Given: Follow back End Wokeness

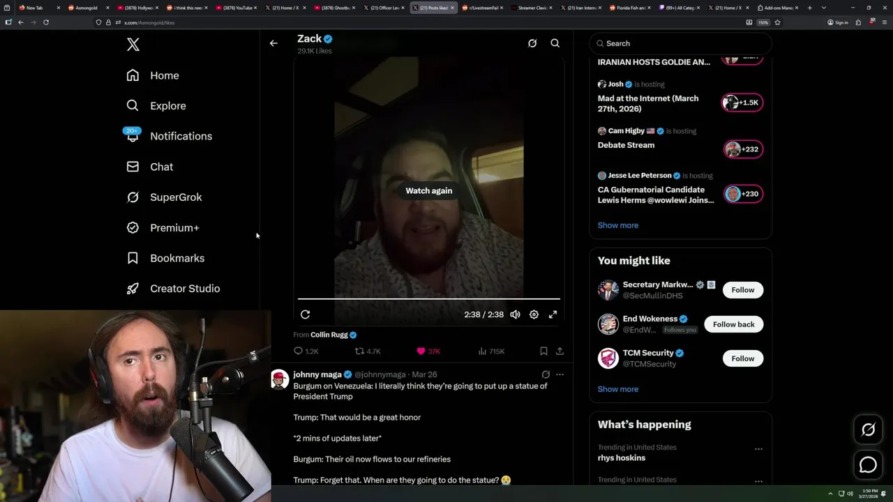Looking at the screenshot, I should [x=734, y=324].
